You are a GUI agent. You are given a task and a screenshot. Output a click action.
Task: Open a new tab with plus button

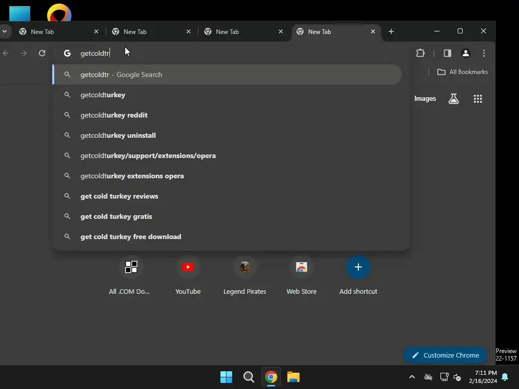[391, 31]
